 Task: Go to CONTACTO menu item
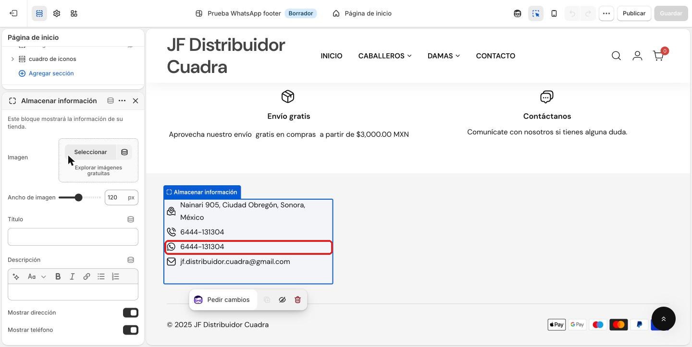pos(495,56)
